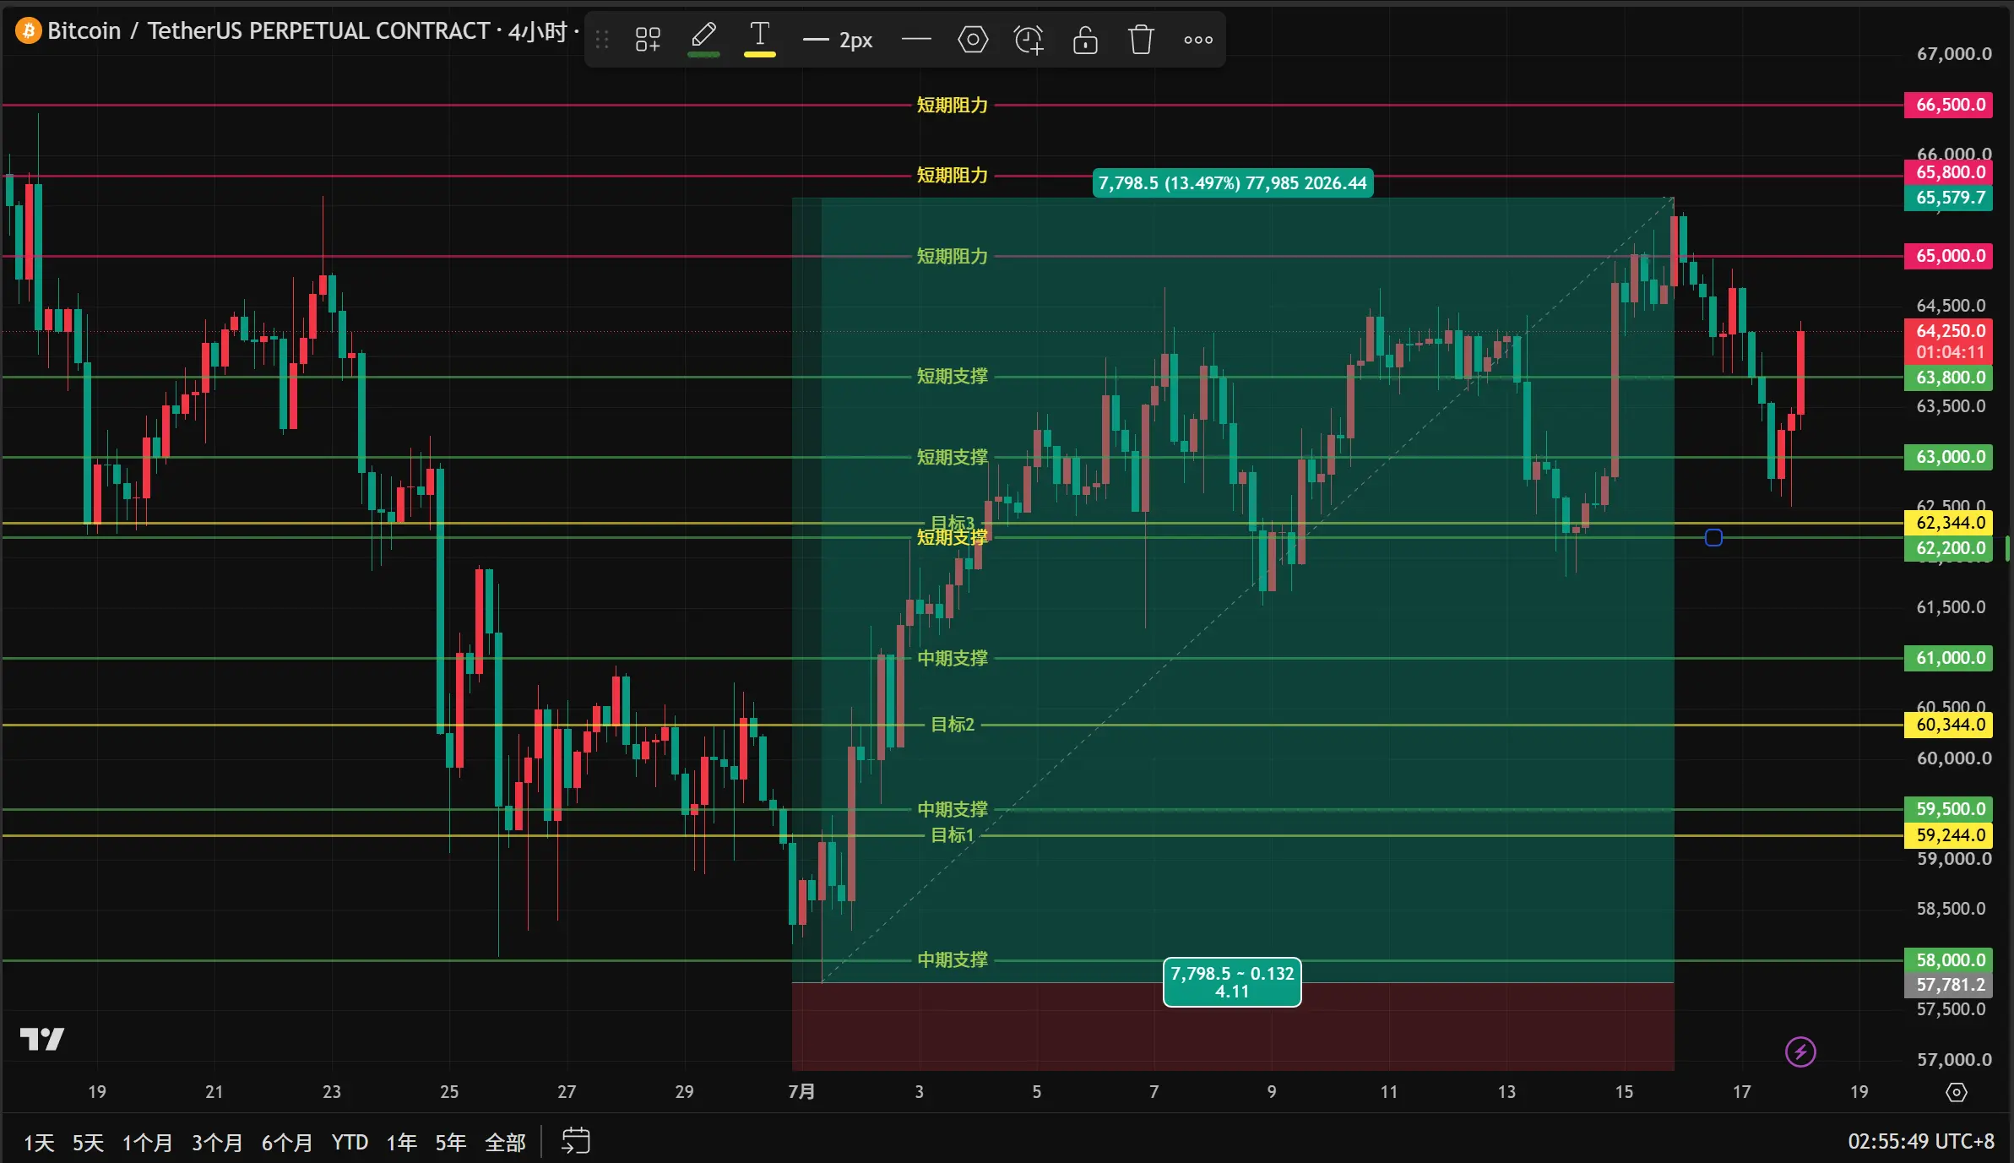The width and height of the screenshot is (2014, 1163).
Task: Open the line style dropdown
Action: (916, 39)
